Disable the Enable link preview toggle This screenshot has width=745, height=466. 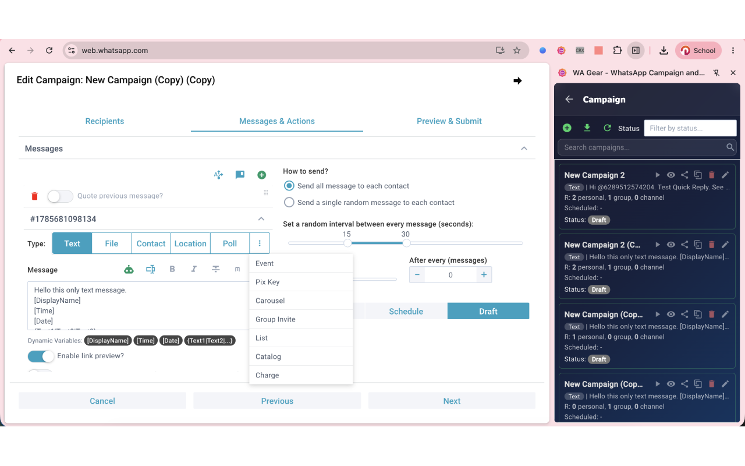click(41, 356)
